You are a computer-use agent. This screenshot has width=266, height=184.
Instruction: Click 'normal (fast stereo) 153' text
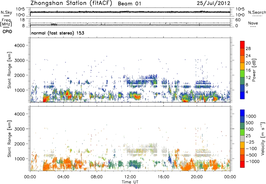coord(58,33)
